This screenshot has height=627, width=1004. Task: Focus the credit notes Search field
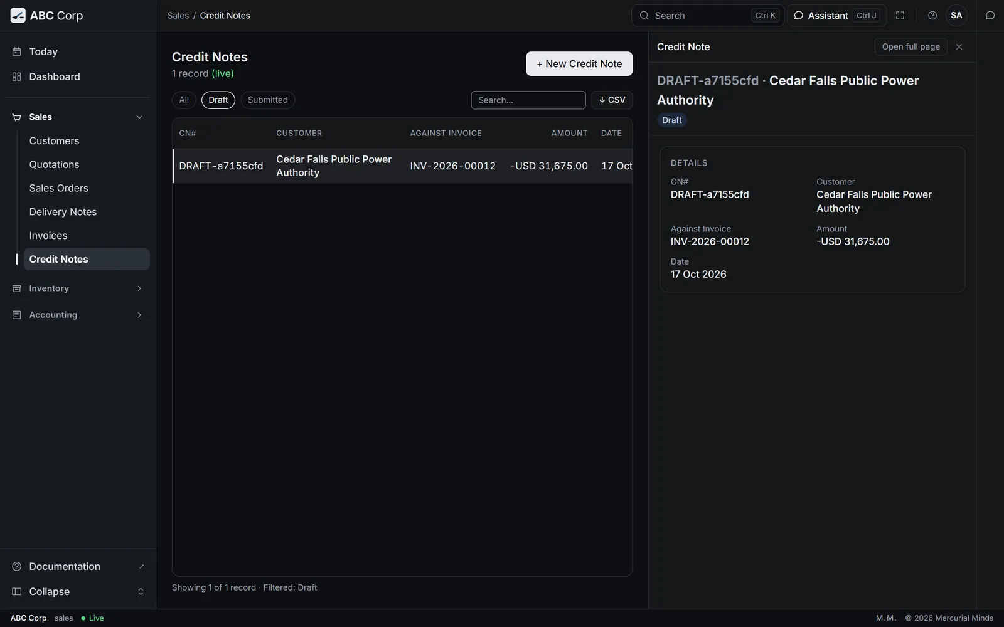click(528, 100)
